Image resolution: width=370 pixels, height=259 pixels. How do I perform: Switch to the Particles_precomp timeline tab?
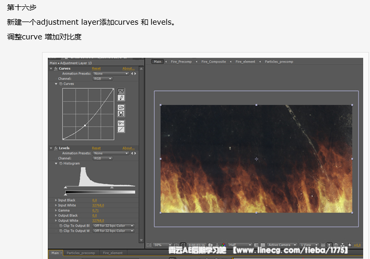point(80,253)
